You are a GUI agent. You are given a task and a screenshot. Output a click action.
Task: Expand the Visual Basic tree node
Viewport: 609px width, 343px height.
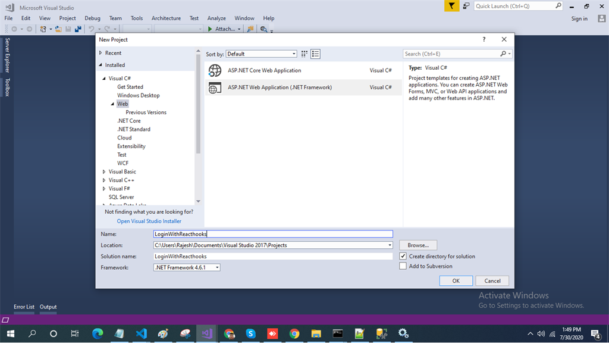103,171
